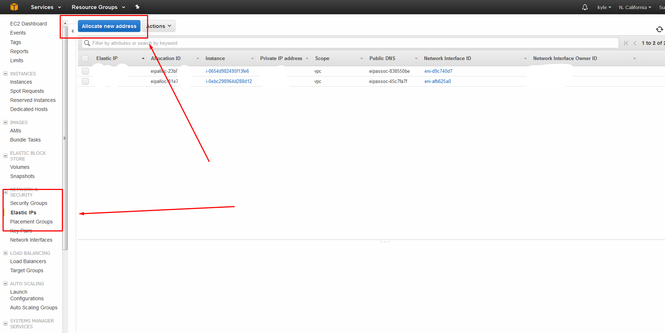Open Dedicated Hosts page

(x=29, y=109)
